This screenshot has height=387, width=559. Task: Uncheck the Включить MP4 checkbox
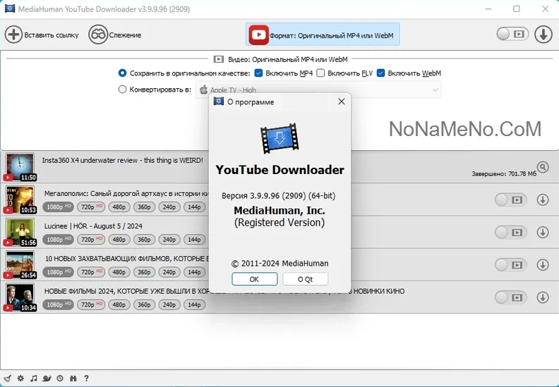[x=259, y=73]
